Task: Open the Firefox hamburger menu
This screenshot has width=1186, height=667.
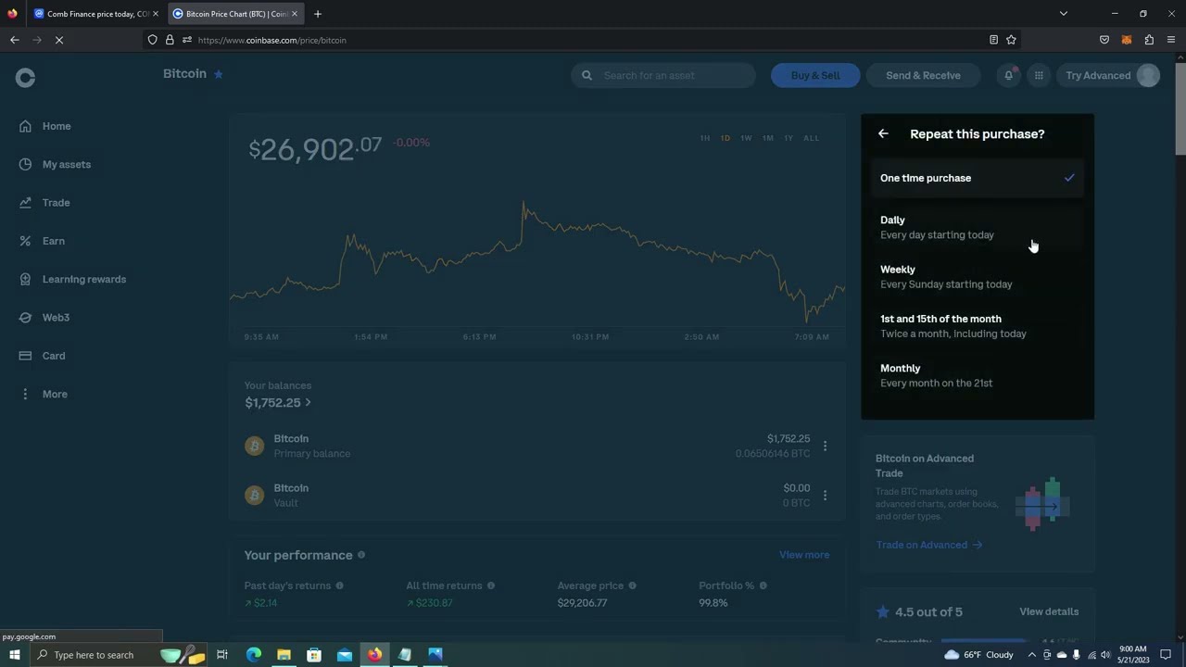Action: [1171, 40]
